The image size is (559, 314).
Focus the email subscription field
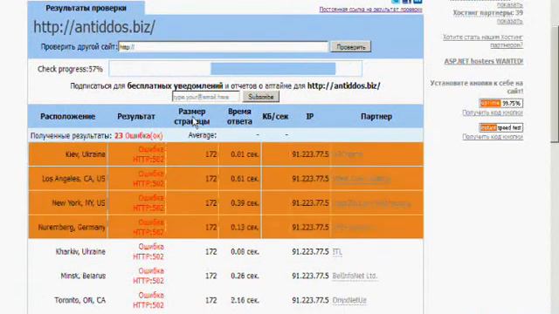[206, 97]
